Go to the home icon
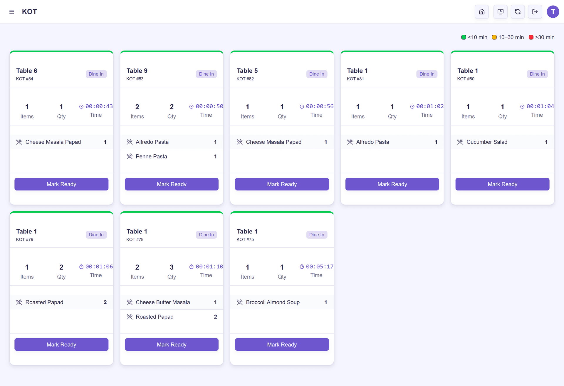The height and width of the screenshot is (386, 564). [482, 12]
